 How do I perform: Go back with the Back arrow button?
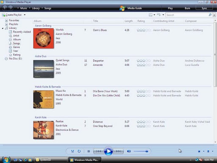click(x=5, y=8)
